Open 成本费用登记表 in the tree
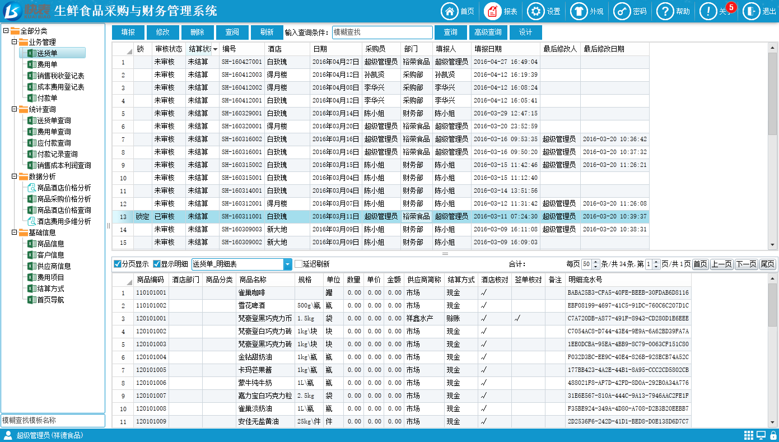 click(60, 87)
